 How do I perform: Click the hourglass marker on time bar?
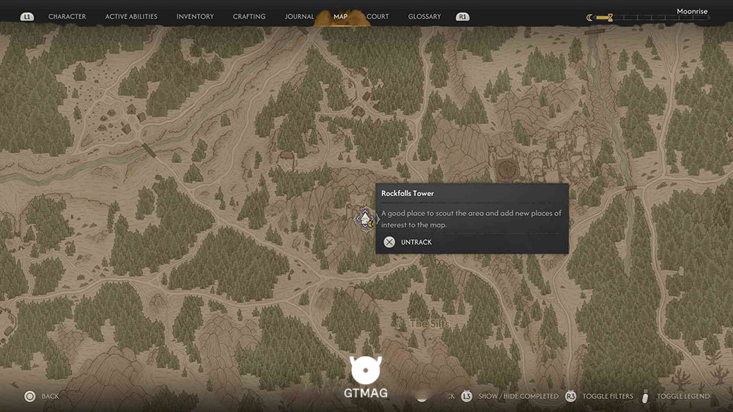click(x=610, y=18)
